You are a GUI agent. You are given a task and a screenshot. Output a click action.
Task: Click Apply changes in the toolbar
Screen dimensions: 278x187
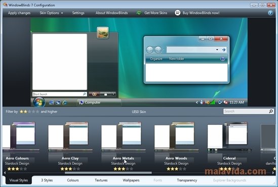[19, 13]
